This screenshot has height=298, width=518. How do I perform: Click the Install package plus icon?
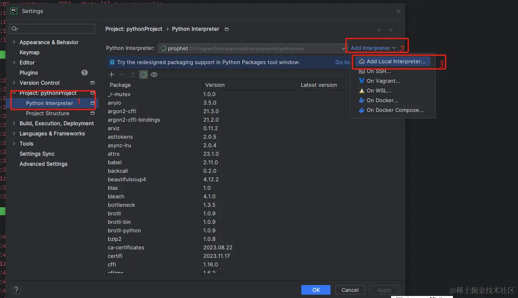(x=111, y=75)
